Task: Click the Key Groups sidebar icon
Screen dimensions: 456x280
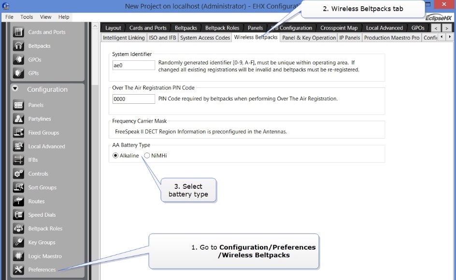Action: pyautogui.click(x=18, y=242)
